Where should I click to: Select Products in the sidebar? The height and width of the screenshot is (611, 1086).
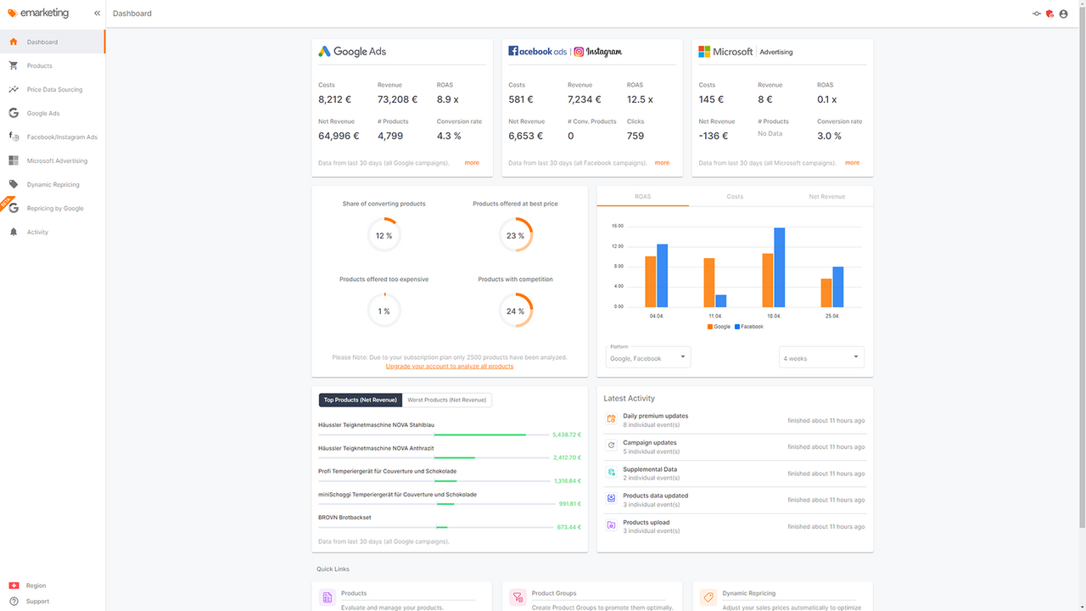(39, 65)
